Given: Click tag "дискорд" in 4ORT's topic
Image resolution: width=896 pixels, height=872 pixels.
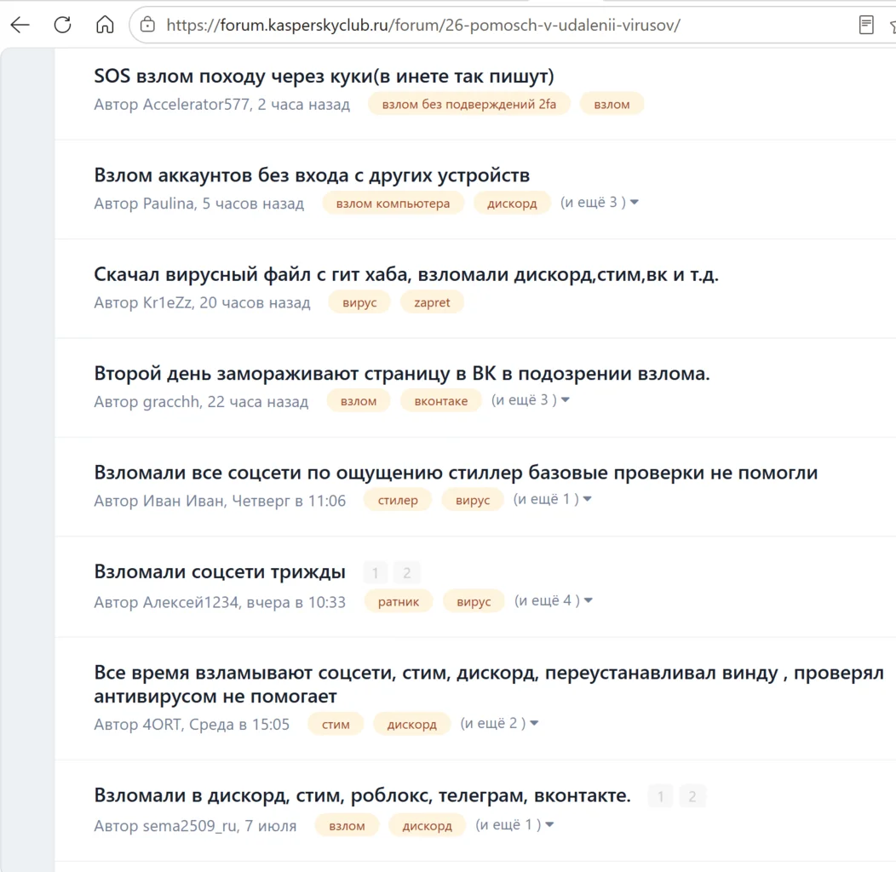Looking at the screenshot, I should [x=411, y=725].
